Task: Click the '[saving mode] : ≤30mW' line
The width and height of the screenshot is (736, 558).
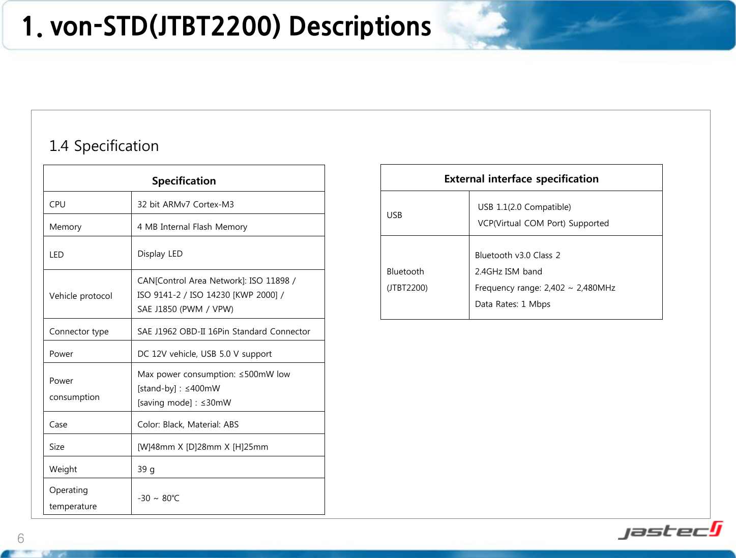Action: pyautogui.click(x=184, y=402)
